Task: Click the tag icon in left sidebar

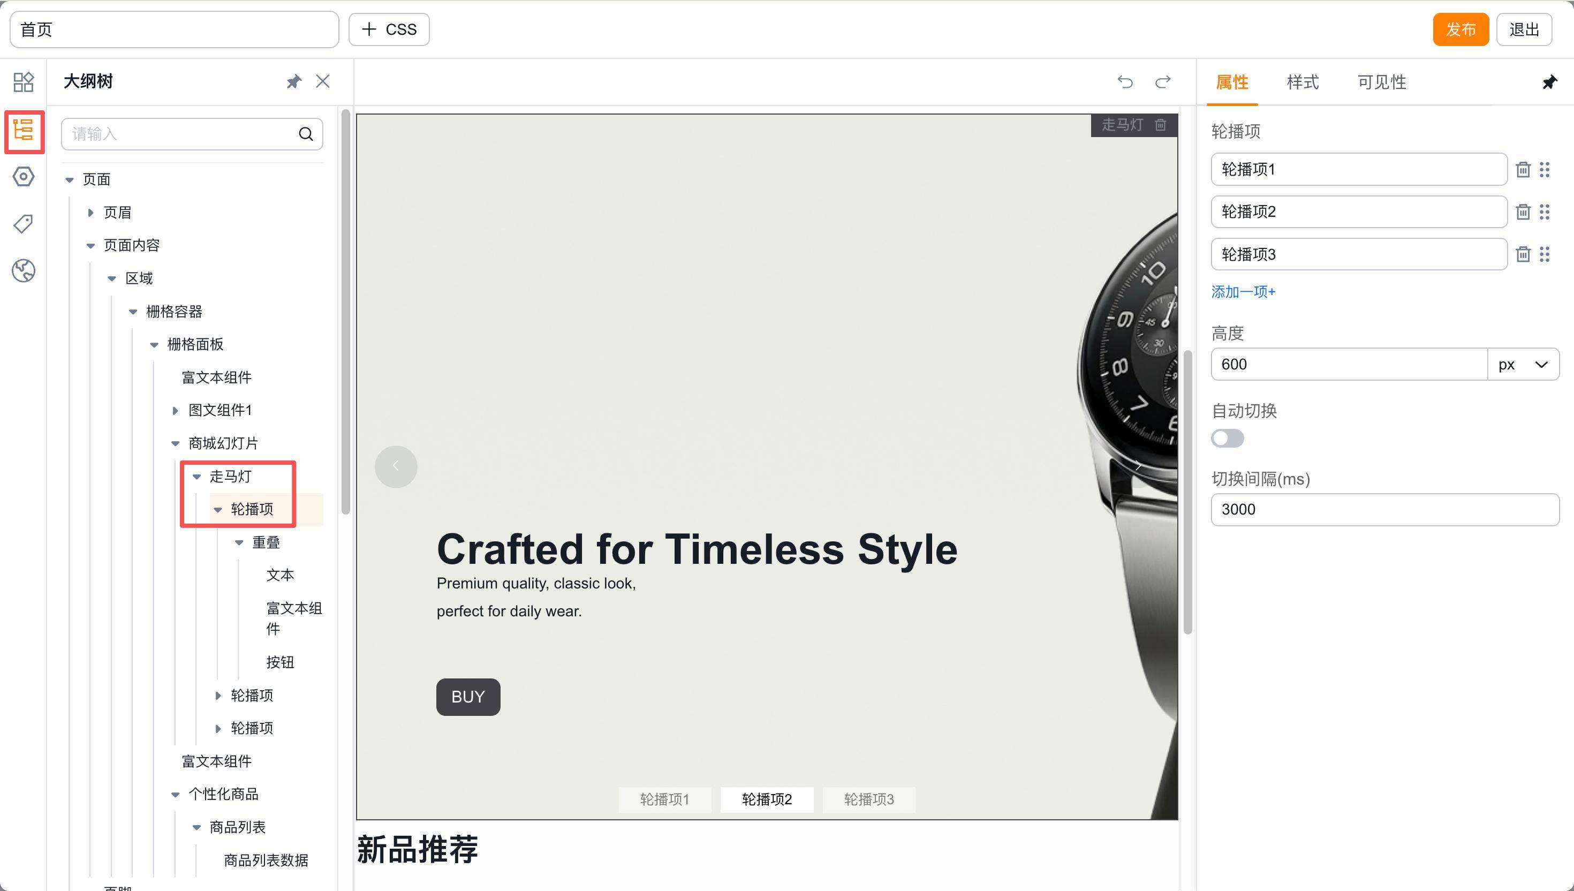Action: 23,224
